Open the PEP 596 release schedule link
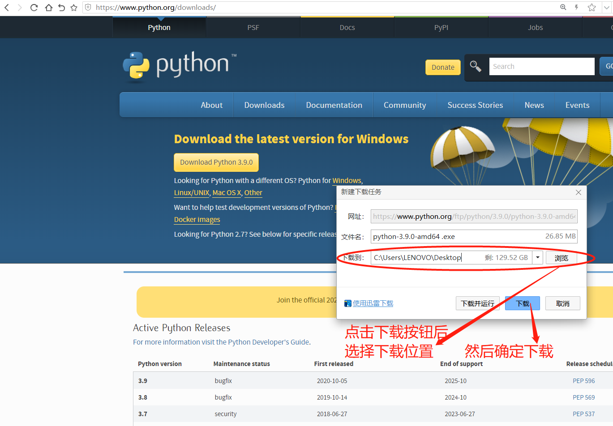613x426 pixels. coord(584,381)
